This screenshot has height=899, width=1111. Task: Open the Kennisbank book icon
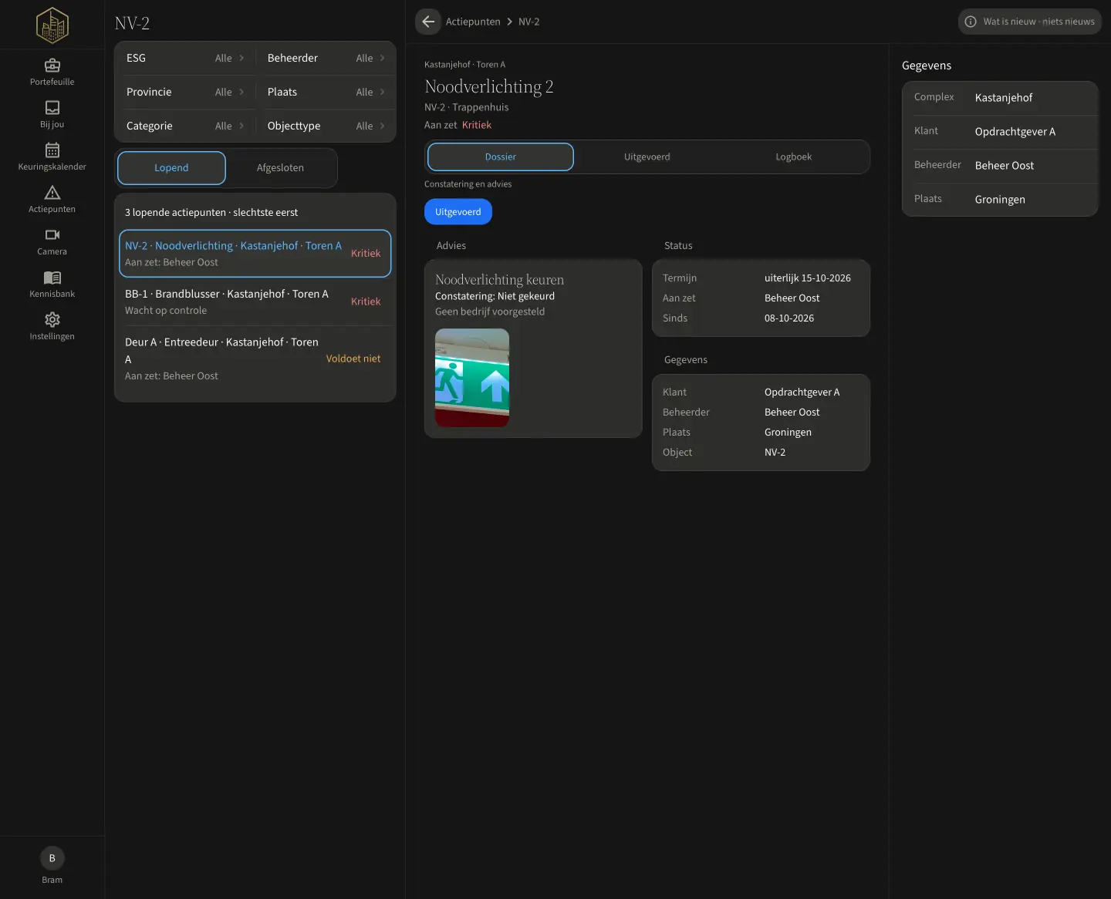[52, 278]
